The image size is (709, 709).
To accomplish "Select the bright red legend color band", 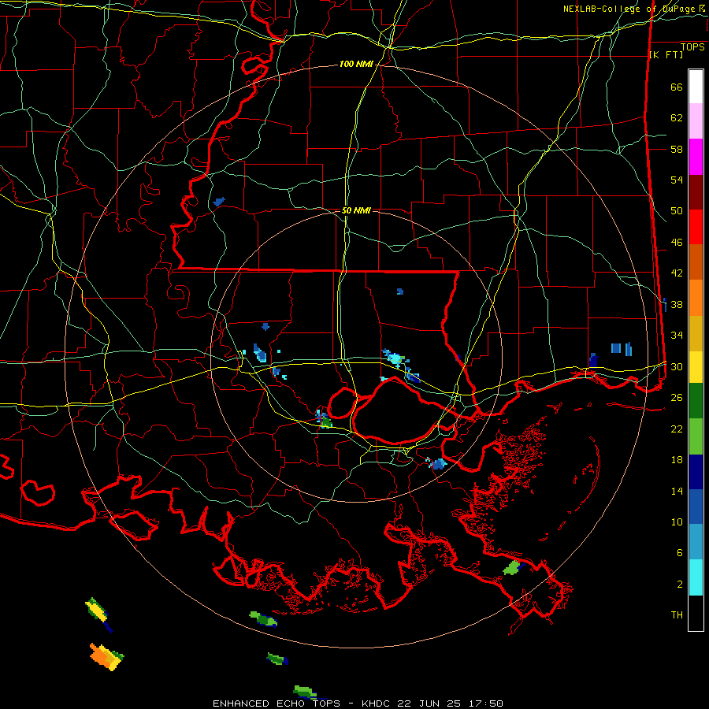I will (x=696, y=227).
